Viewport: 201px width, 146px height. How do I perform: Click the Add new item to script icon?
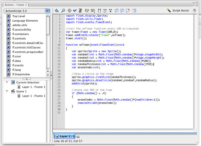pos(57,10)
